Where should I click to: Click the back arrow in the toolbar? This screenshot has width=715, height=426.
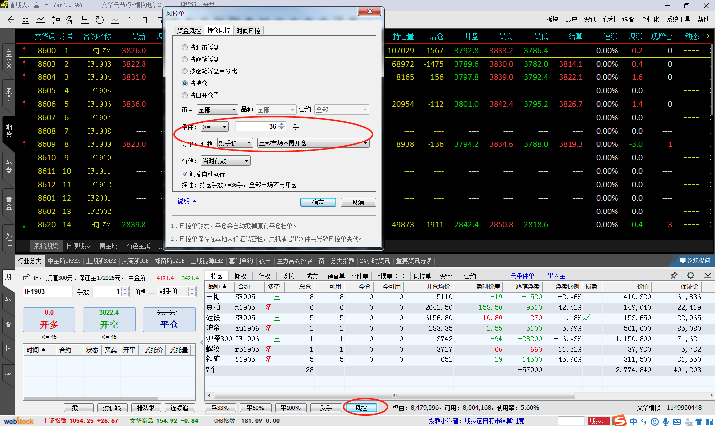tap(11, 20)
